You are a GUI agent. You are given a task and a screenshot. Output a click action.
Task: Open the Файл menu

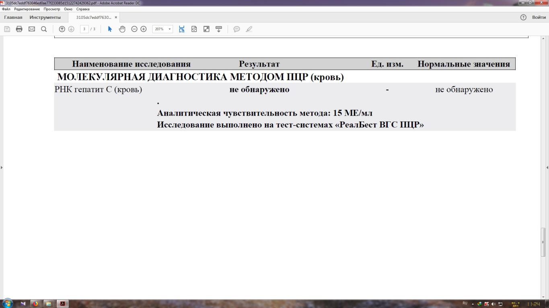click(x=7, y=9)
